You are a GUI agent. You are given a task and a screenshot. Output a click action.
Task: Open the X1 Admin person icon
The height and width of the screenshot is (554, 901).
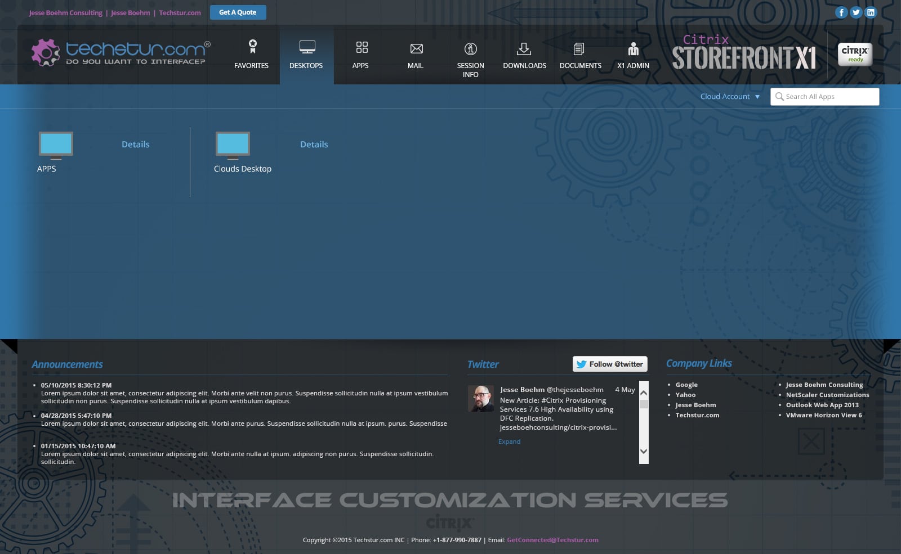point(634,49)
